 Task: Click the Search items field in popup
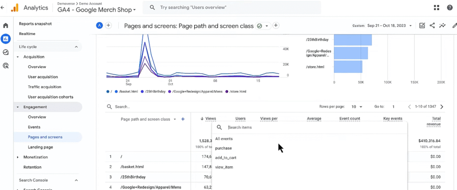pyautogui.click(x=315, y=128)
